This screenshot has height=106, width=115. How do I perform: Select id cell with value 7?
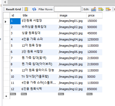pos(15,58)
